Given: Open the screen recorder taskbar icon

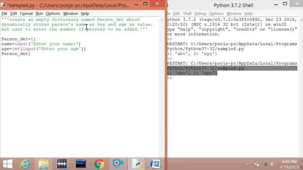Looking at the screenshot, I should pyautogui.click(x=118, y=164).
